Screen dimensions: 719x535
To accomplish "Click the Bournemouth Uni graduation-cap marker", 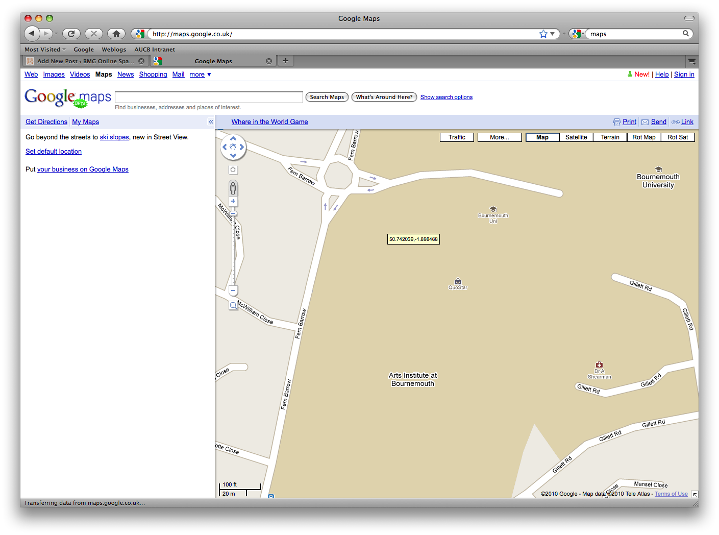I will pos(493,209).
